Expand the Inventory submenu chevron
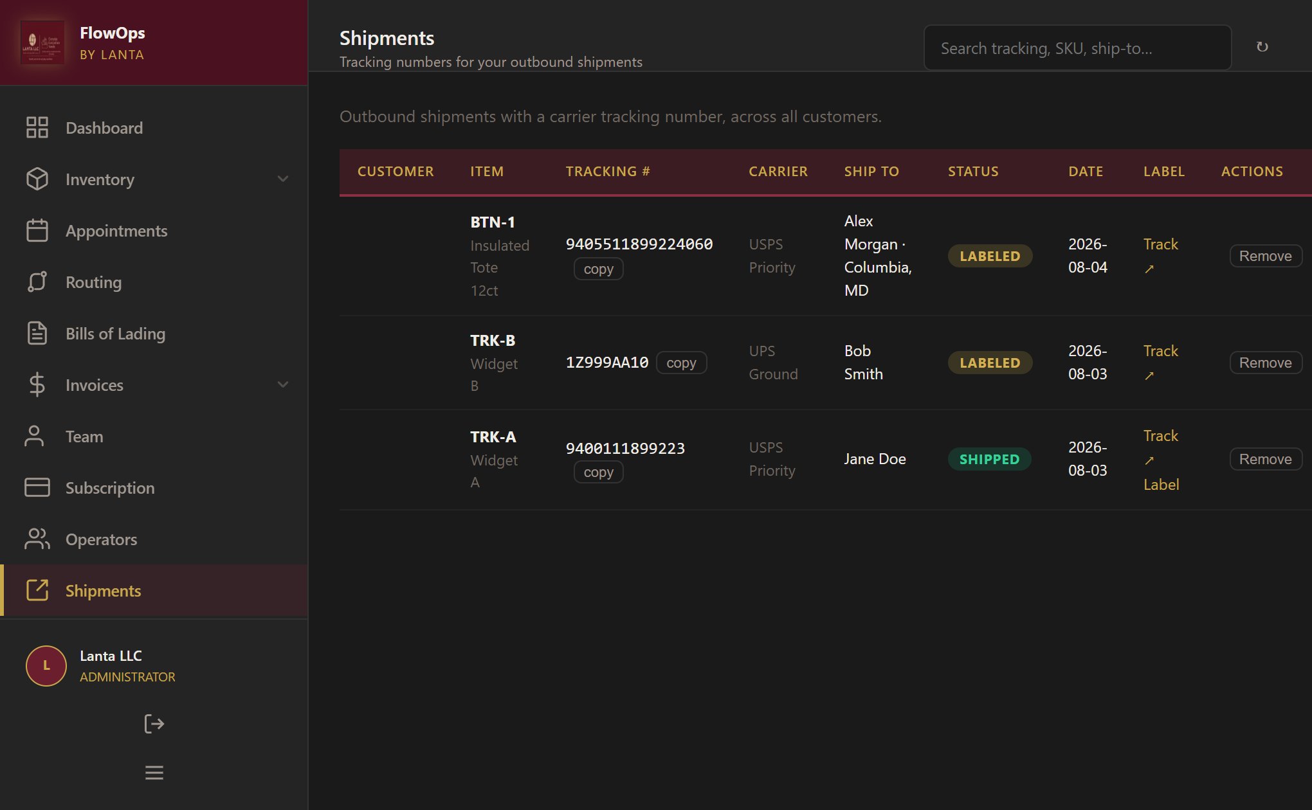The height and width of the screenshot is (810, 1312). [x=283, y=179]
